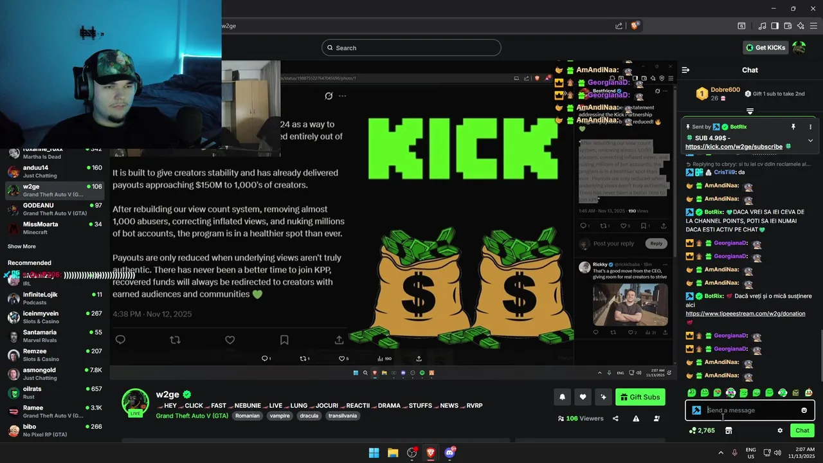Click the w2ge channel avatar
The height and width of the screenshot is (463, 823).
coord(136,403)
